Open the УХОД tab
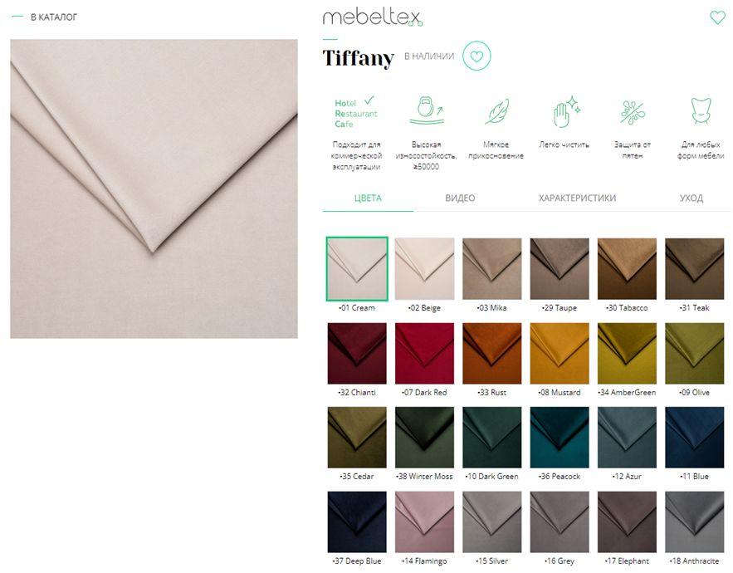The width and height of the screenshot is (733, 573). [x=691, y=198]
